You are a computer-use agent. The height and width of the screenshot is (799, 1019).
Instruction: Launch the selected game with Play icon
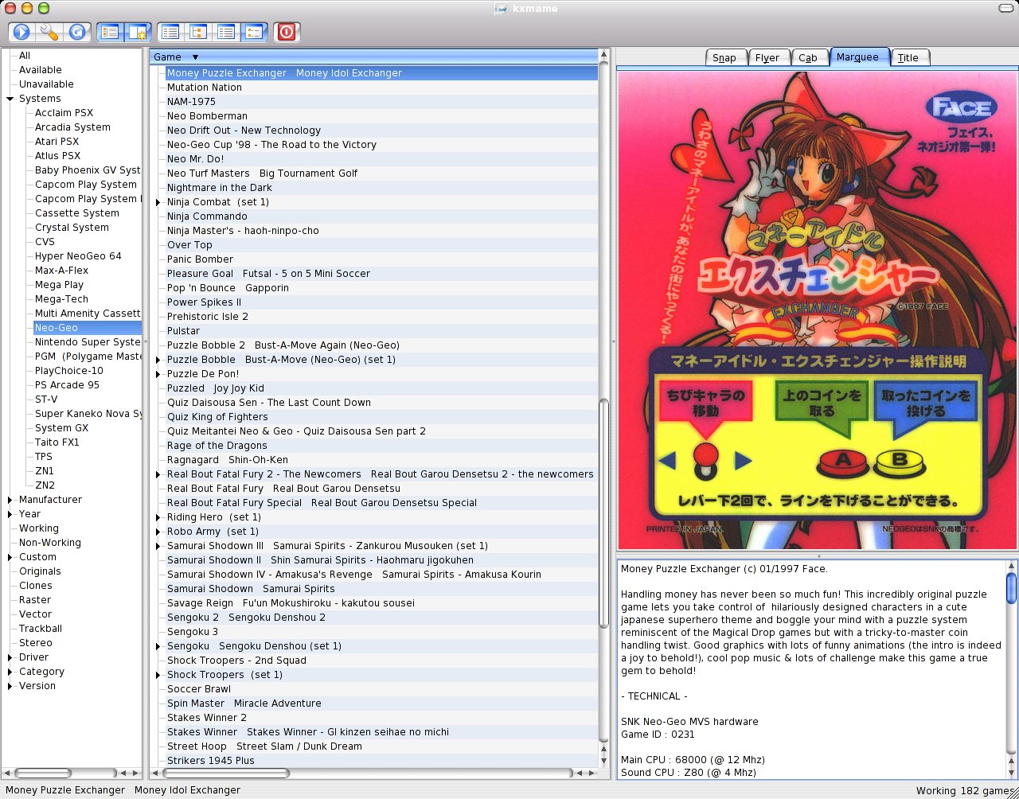click(21, 32)
